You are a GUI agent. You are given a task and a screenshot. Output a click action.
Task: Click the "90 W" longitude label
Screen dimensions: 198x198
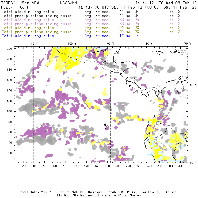point(111,44)
